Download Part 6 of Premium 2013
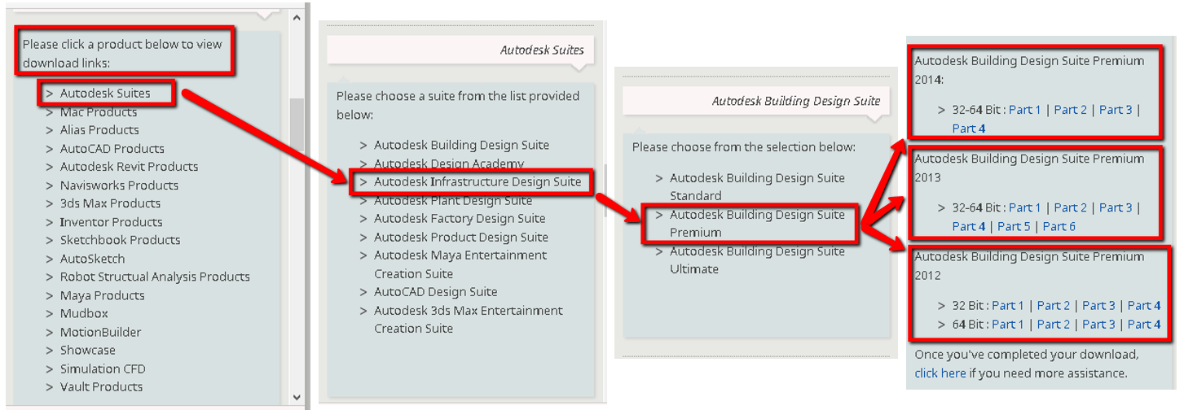1184x410 pixels. (1059, 226)
